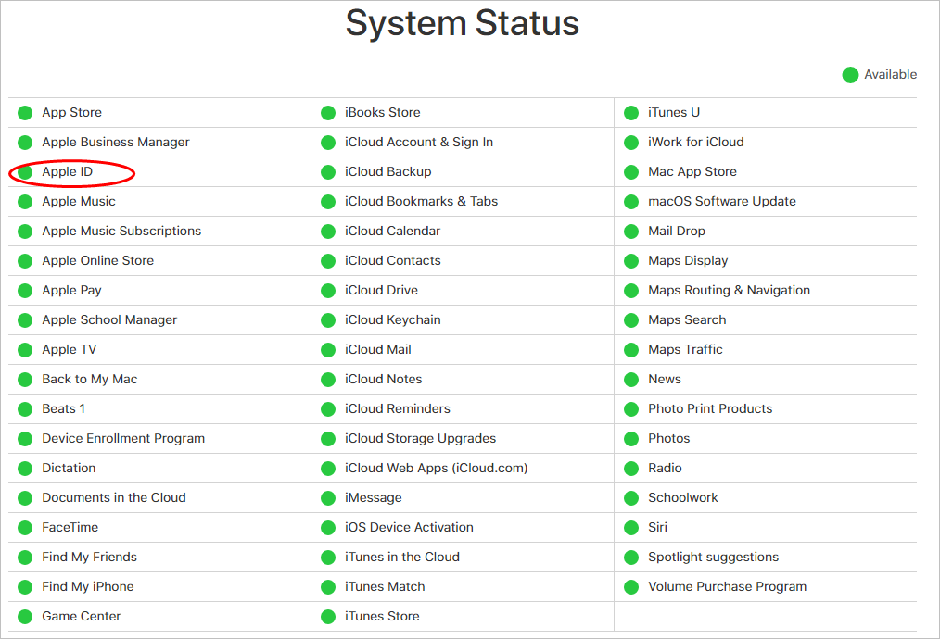This screenshot has width=940, height=639.
Task: Click the iCloud Contacts service name
Action: (393, 260)
